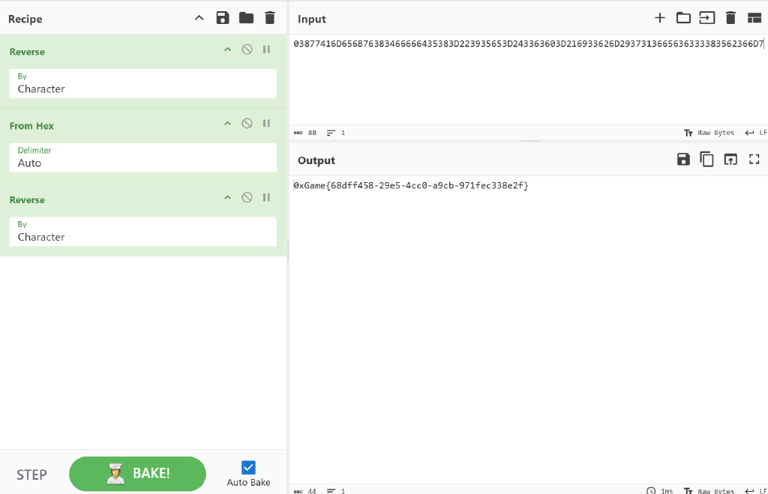Clear recipe with trash icon
Image resolution: width=768 pixels, height=494 pixels.
270,18
